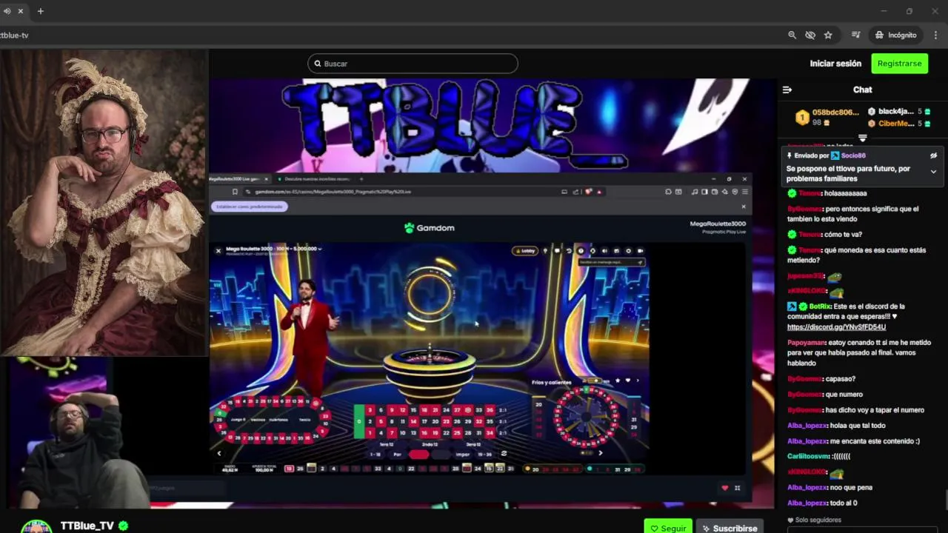Focus the Buscar search field

[413, 64]
